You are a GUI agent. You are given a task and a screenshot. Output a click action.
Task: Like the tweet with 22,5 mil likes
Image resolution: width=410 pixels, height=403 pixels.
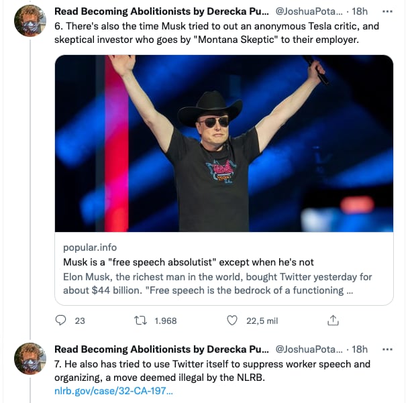233,321
